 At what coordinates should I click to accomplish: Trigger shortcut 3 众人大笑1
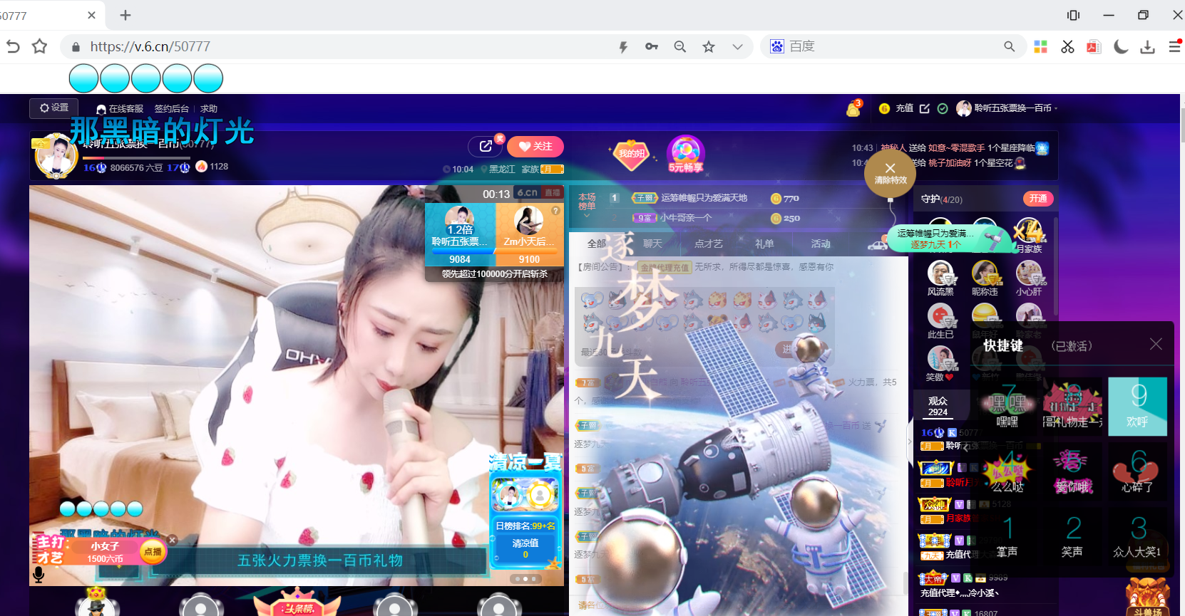point(1138,536)
